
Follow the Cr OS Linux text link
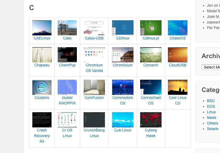[67, 133]
